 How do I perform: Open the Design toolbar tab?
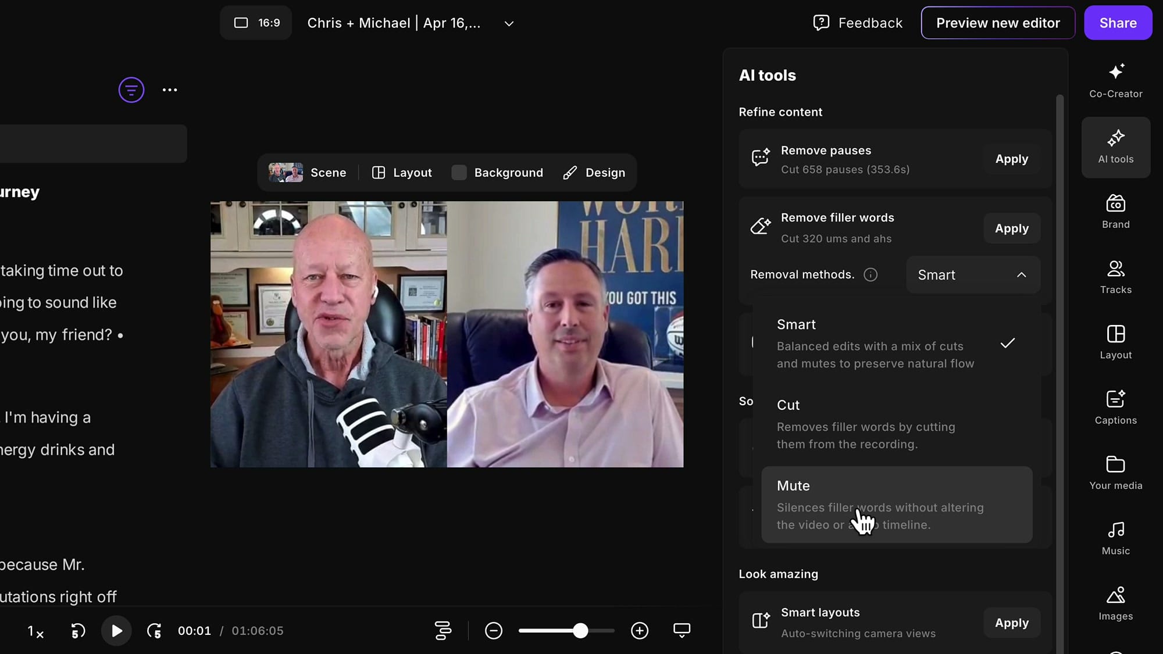(594, 173)
